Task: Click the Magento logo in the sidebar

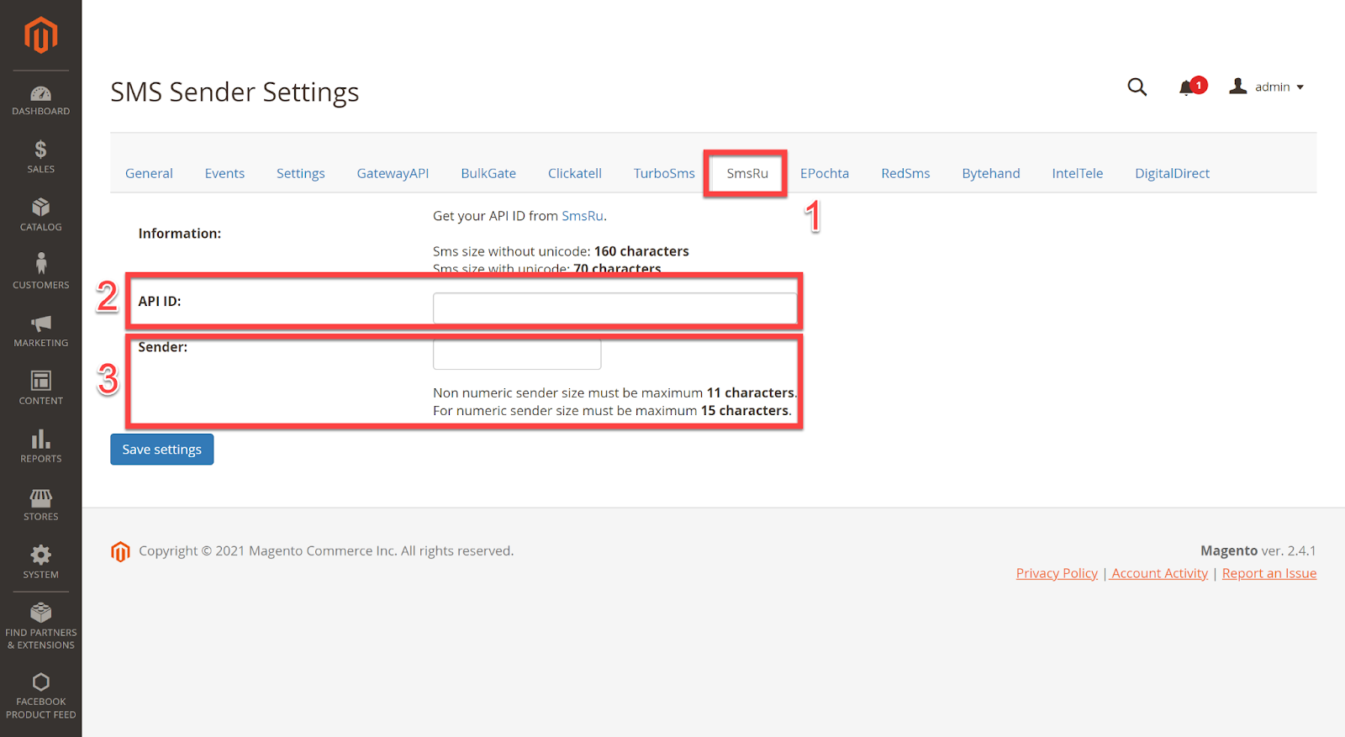Action: tap(40, 35)
